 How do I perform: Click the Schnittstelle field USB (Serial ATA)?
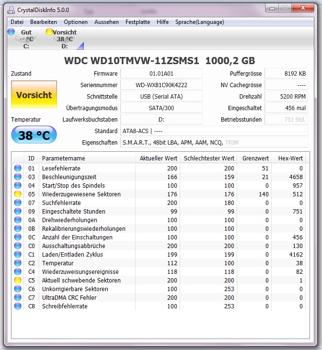coord(161,96)
